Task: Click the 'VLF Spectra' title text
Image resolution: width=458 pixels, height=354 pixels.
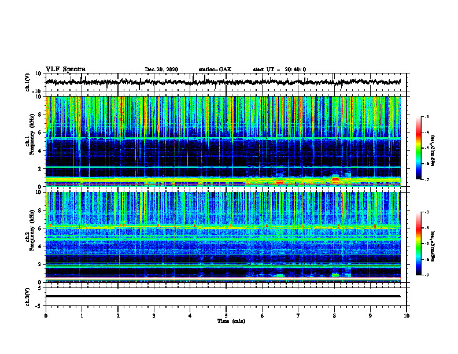Action: click(65, 69)
